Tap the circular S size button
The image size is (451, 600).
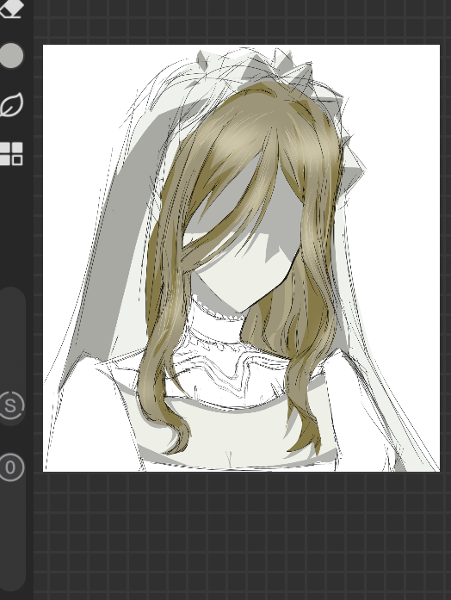click(x=11, y=405)
